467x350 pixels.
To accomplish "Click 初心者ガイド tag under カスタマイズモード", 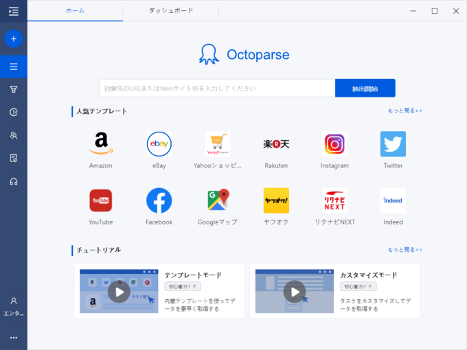I will (358, 287).
